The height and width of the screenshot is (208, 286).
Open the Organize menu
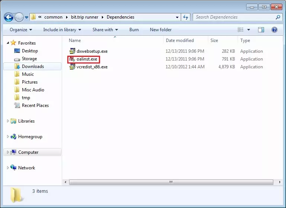point(21,30)
